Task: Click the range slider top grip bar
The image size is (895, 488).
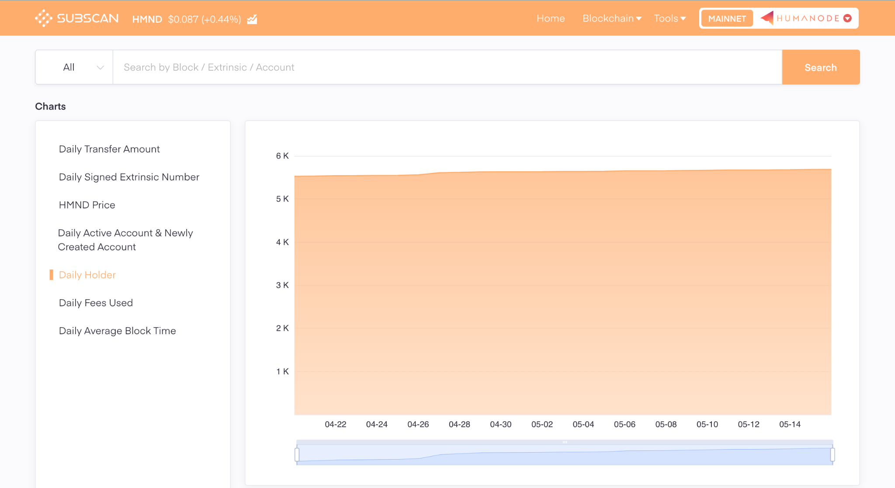Action: tap(565, 442)
